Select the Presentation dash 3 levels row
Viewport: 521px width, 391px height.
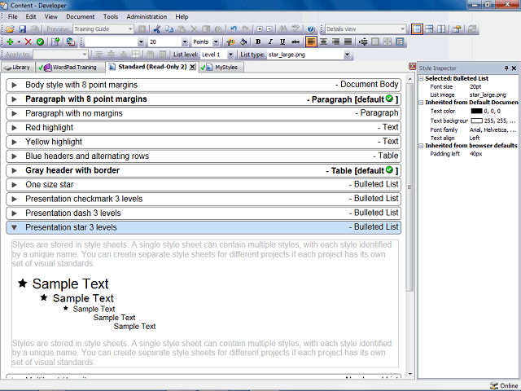tap(204, 213)
